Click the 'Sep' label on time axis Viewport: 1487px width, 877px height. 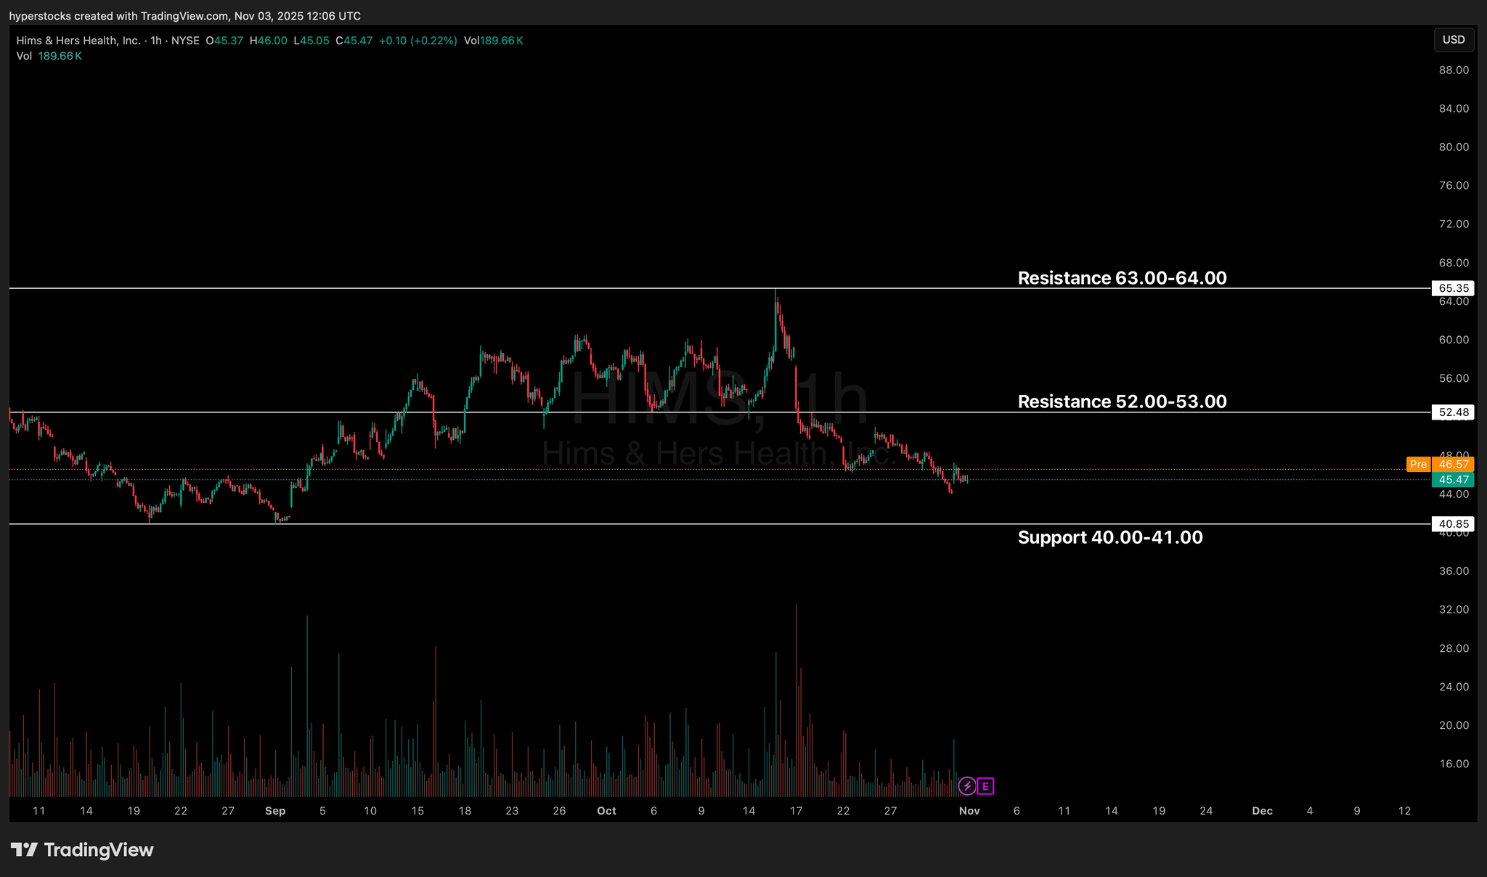tap(275, 811)
